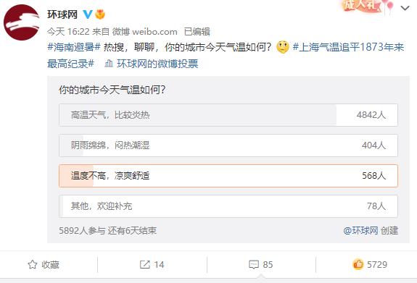Click the thumbs-up like icon with 5729
Viewport: 417px width, 283px height.
(358, 264)
